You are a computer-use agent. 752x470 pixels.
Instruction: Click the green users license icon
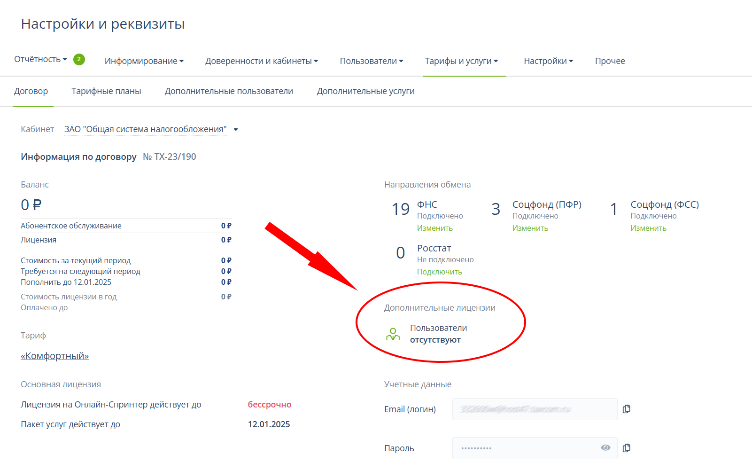(393, 334)
